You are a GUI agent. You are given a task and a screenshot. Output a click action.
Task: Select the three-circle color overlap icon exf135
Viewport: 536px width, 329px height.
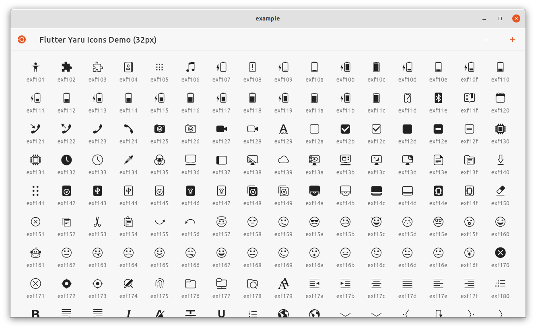[159, 159]
